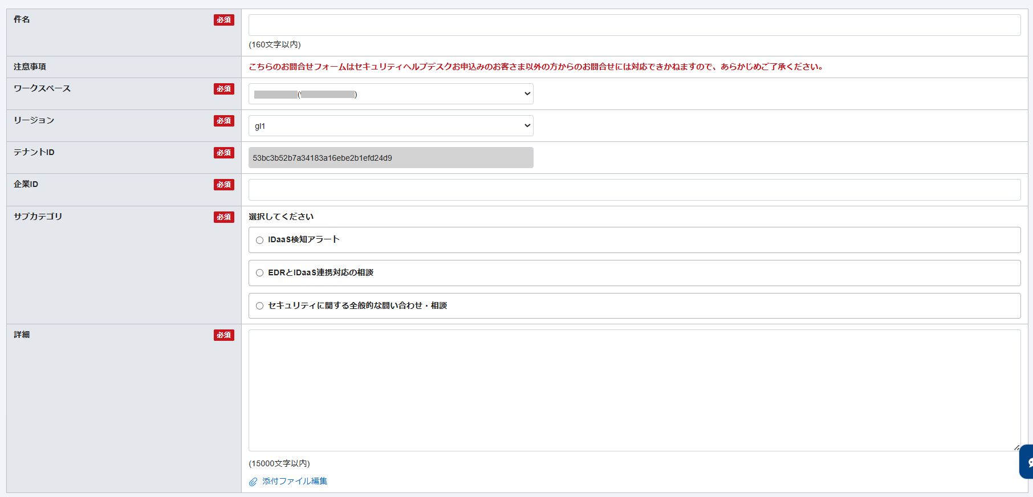Expand the リージョン dropdown showing gl1

(391, 126)
